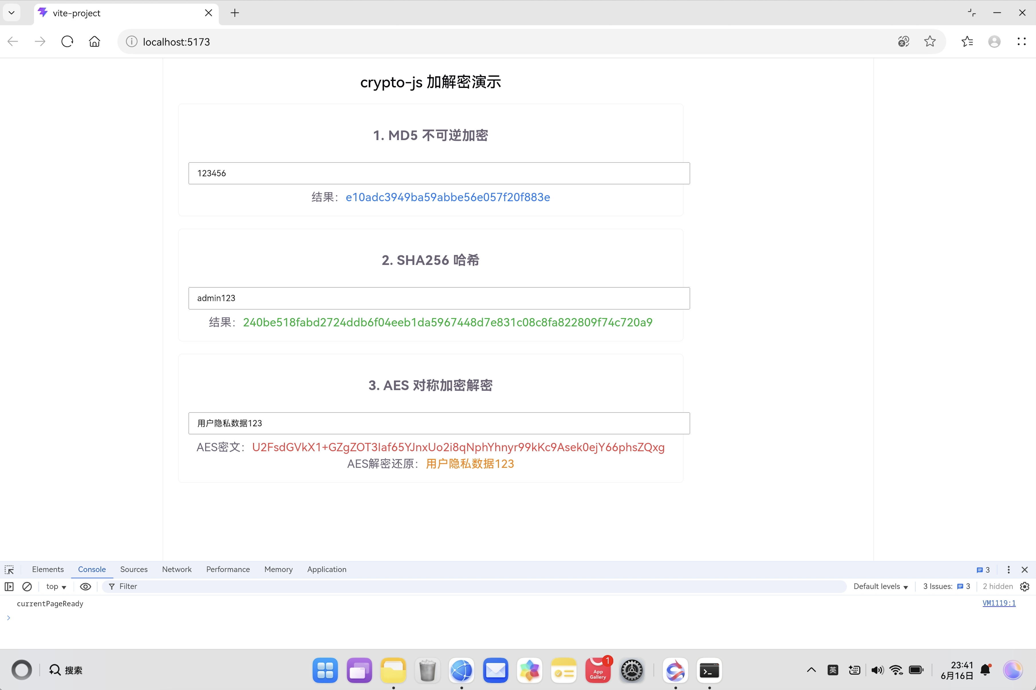Open a new tab with the plus button
The height and width of the screenshot is (690, 1036).
[235, 13]
